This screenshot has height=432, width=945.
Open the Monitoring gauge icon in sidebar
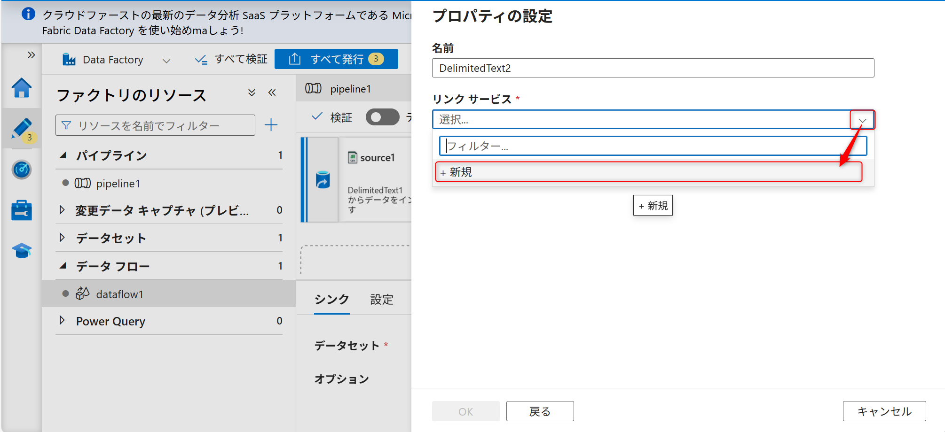coord(22,170)
